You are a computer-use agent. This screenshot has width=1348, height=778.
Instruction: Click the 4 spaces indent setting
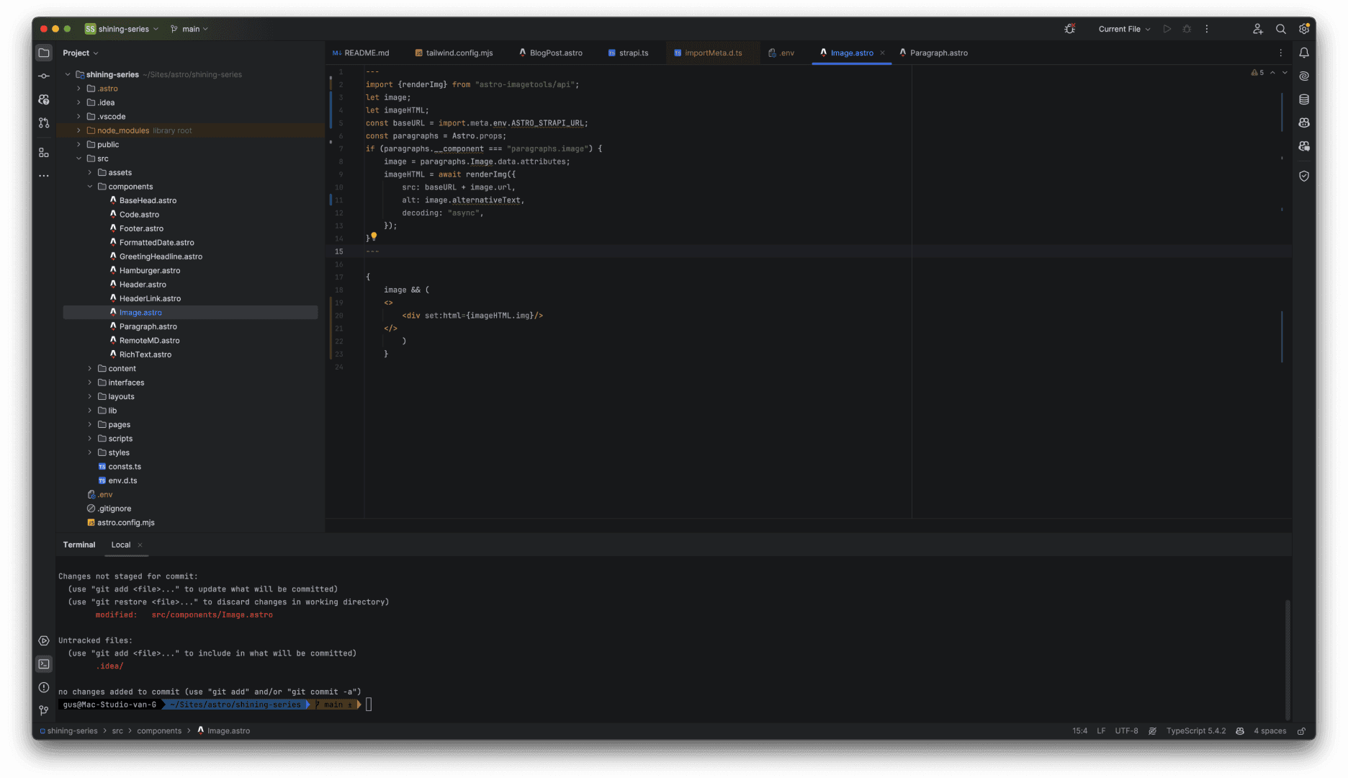pos(1270,730)
